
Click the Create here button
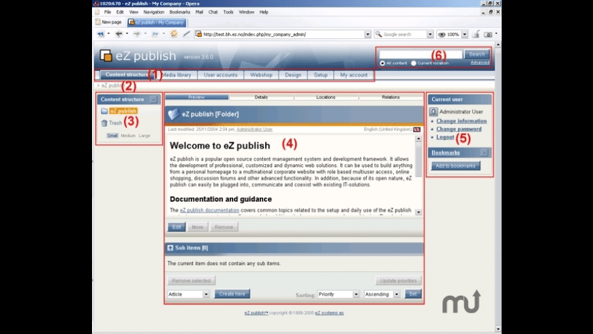pos(232,294)
